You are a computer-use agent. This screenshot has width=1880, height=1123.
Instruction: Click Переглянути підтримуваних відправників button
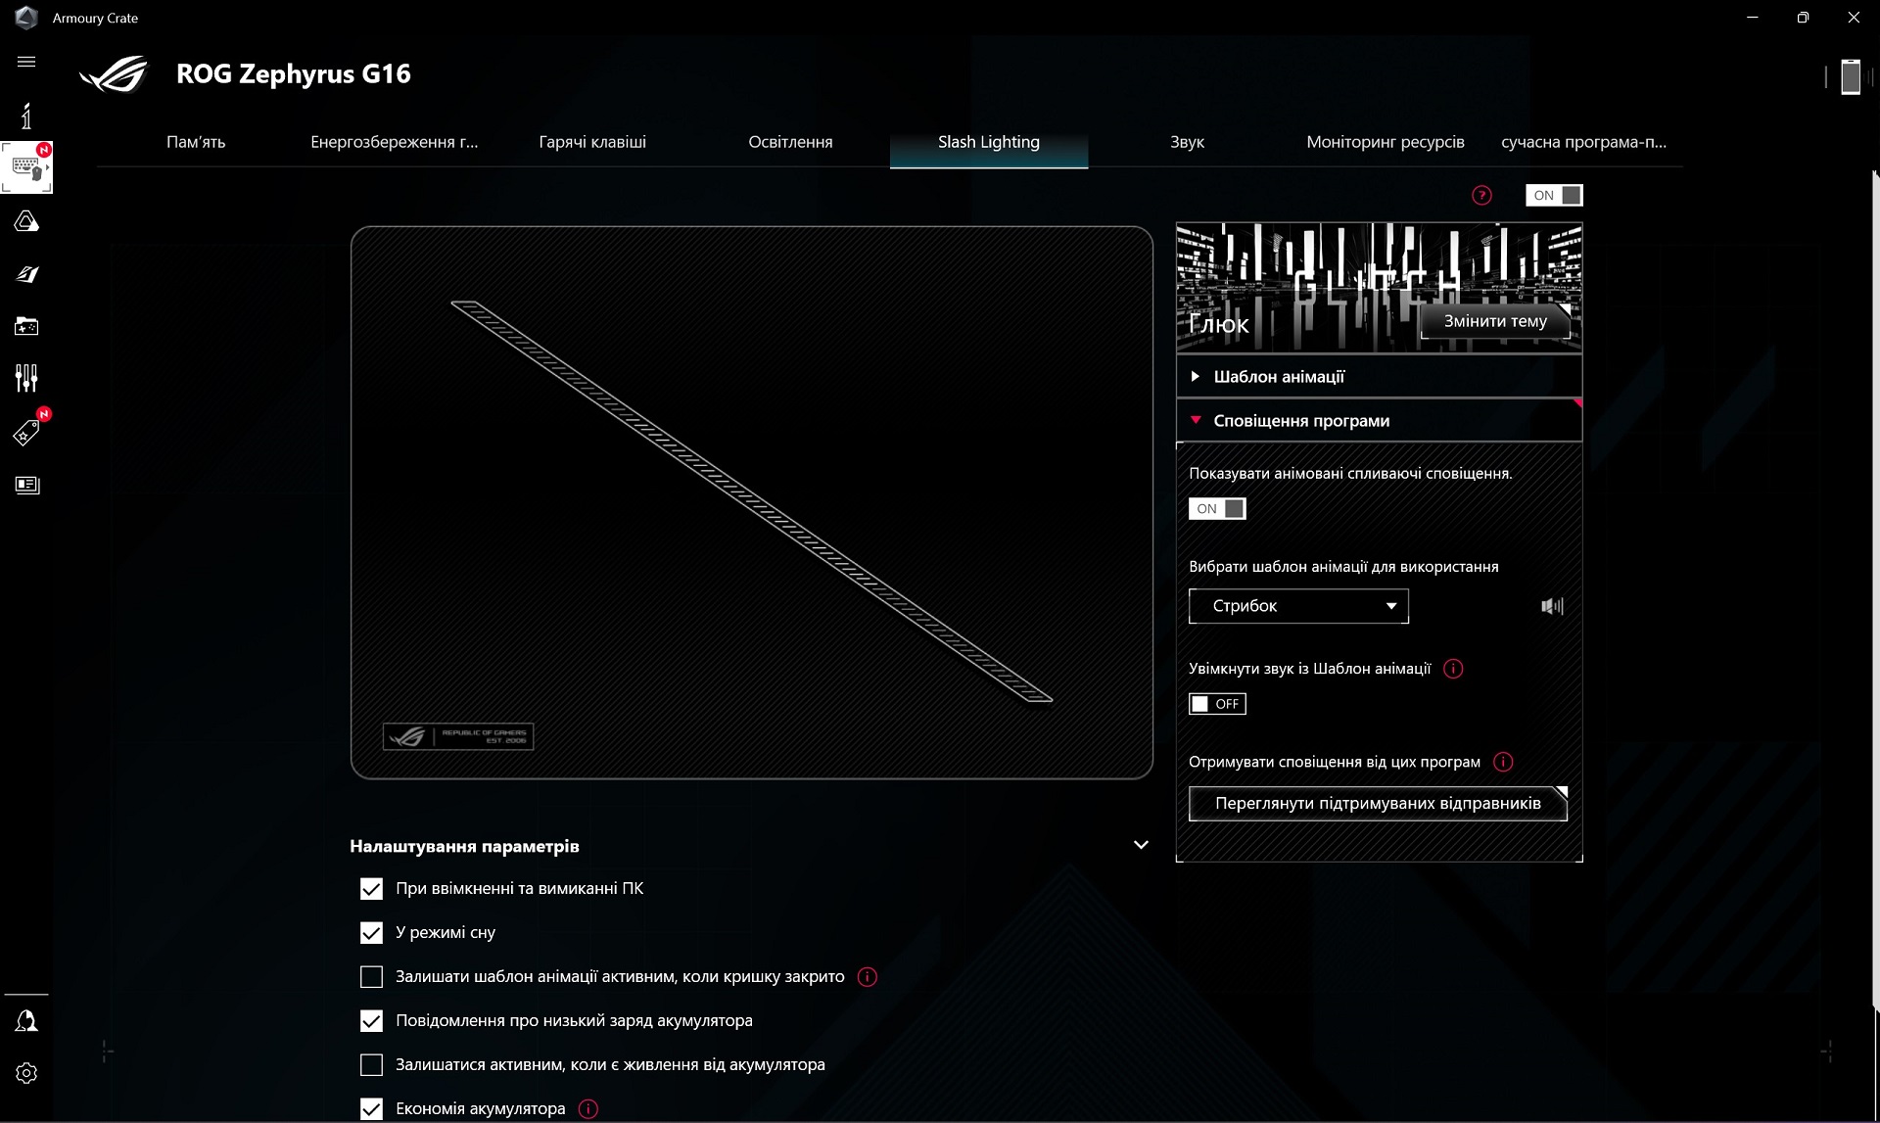click(x=1378, y=804)
